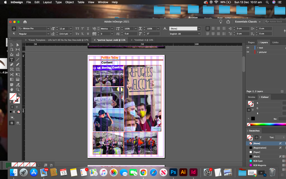Open the Table menu

[81, 2]
